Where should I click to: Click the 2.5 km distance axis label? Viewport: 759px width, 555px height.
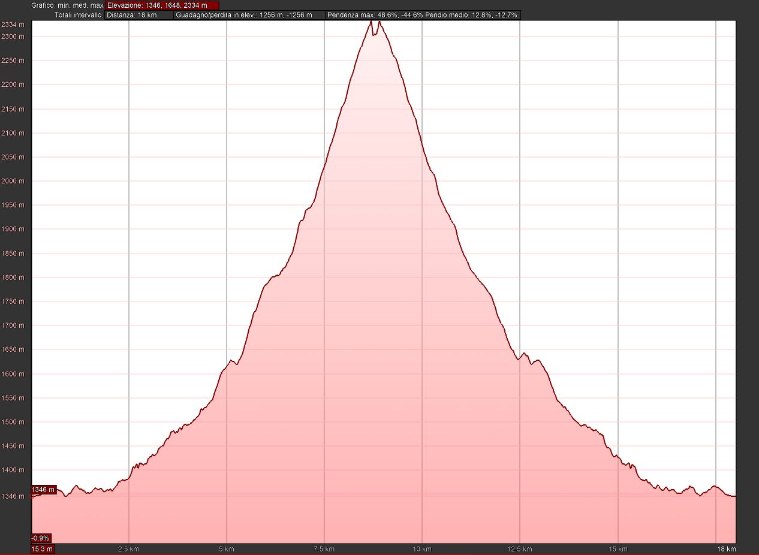pos(128,549)
